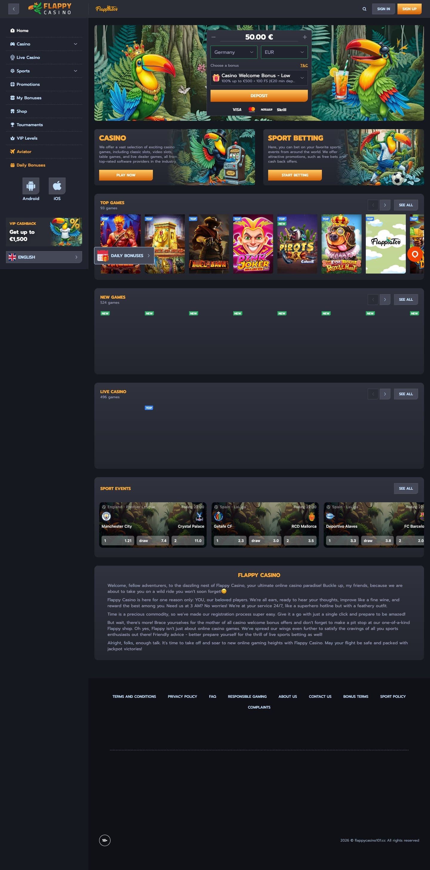This screenshot has height=870, width=430.
Task: Launch Aviator from the sidebar
Action: [44, 152]
